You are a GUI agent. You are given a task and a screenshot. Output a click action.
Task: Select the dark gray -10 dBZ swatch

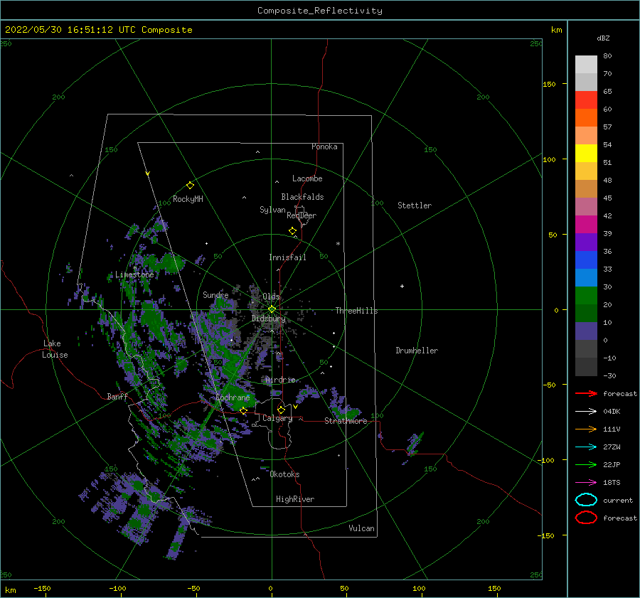[x=586, y=367]
